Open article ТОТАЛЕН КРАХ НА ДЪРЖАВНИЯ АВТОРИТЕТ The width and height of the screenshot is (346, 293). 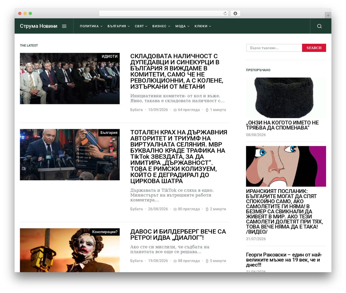click(179, 157)
